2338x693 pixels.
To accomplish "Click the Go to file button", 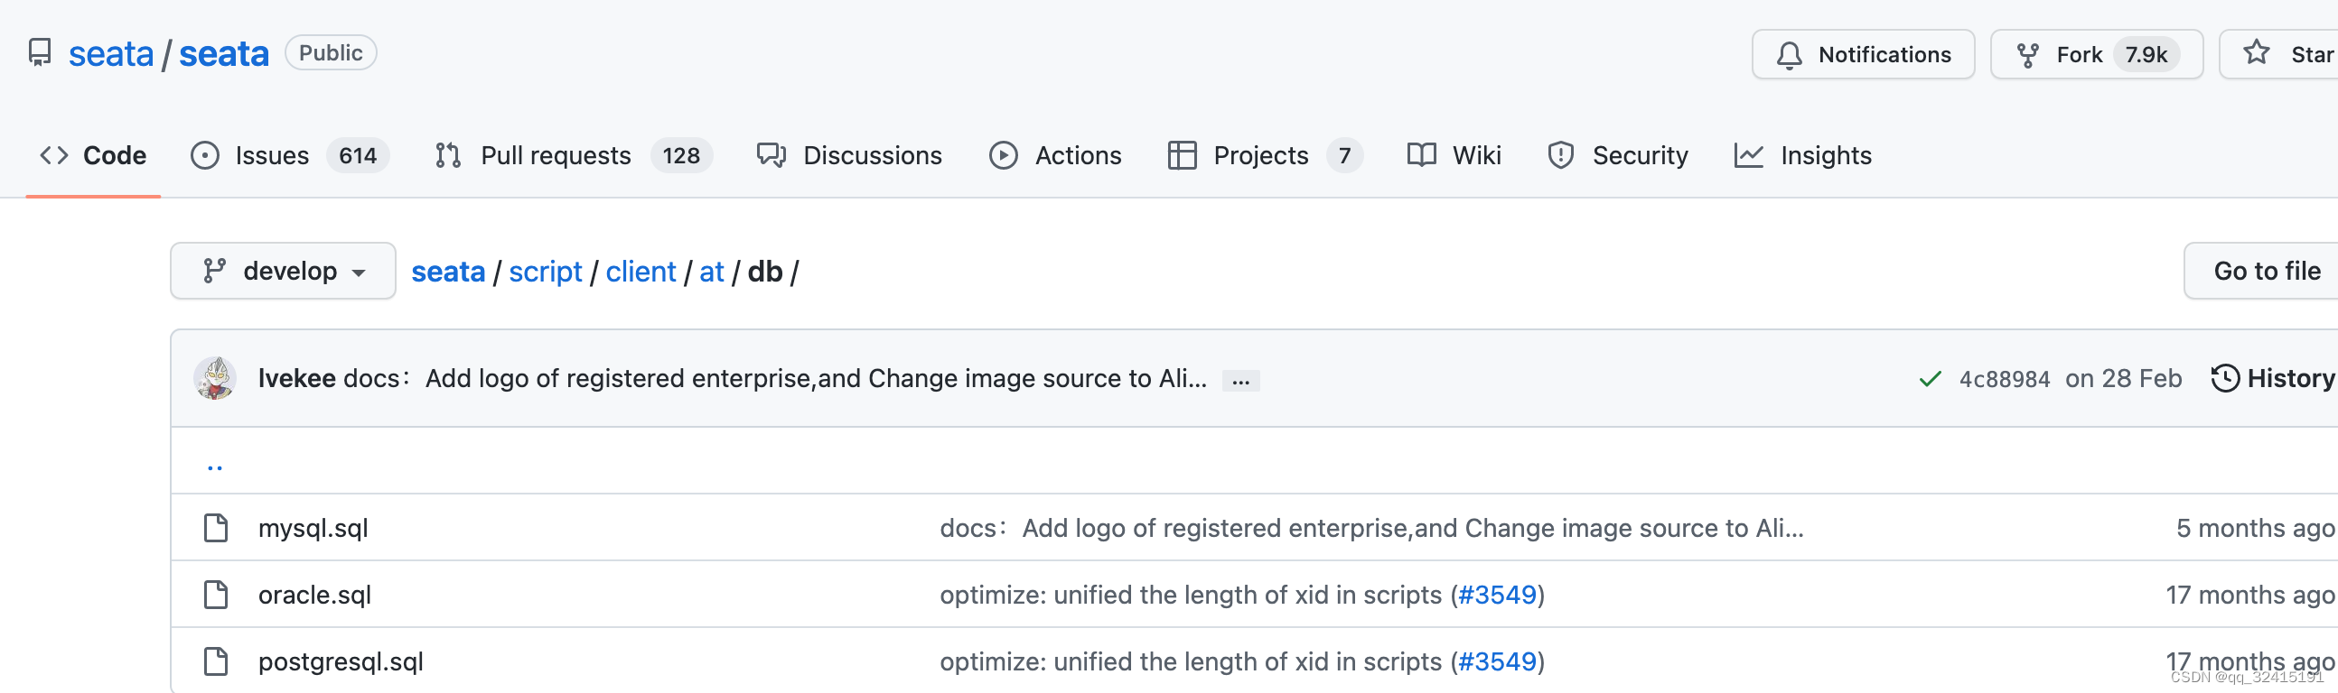I will coord(2267,272).
